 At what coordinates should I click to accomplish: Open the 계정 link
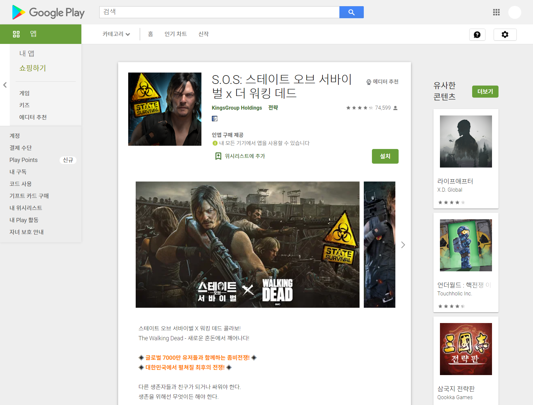point(15,136)
